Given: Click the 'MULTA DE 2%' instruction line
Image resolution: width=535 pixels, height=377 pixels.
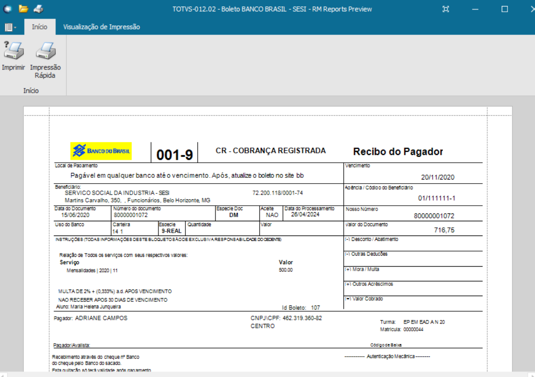Looking at the screenshot, I should 115,292.
